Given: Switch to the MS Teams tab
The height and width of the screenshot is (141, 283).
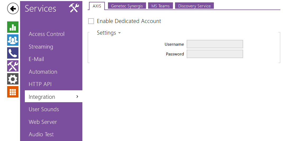Looking at the screenshot, I should pos(161,6).
